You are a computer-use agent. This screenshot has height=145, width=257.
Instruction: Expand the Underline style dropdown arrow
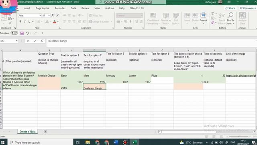coord(33,22)
